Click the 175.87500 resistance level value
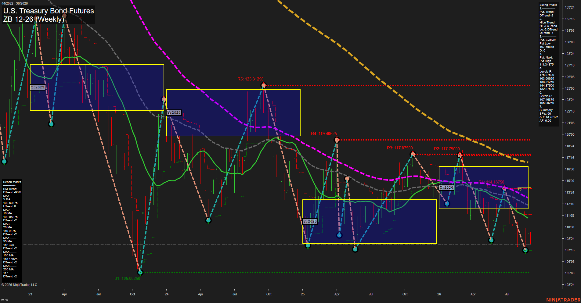 [547, 75]
